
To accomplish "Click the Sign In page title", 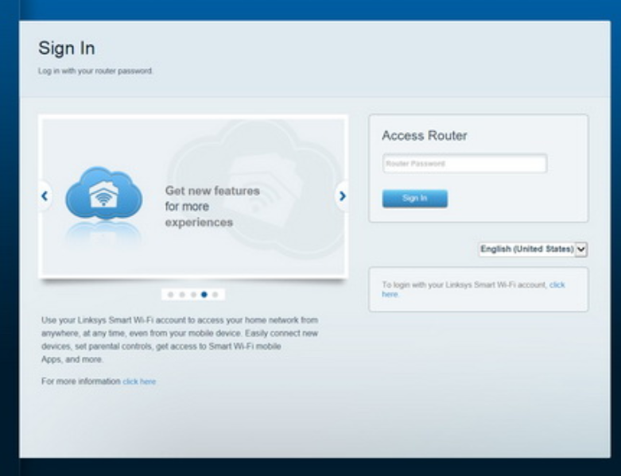I will tap(67, 48).
